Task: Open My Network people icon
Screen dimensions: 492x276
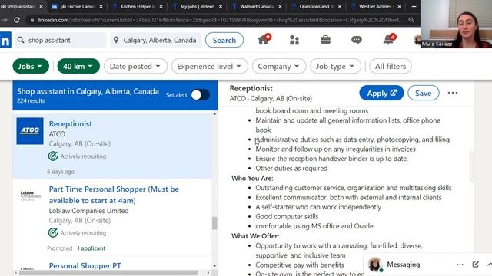Action: click(294, 40)
